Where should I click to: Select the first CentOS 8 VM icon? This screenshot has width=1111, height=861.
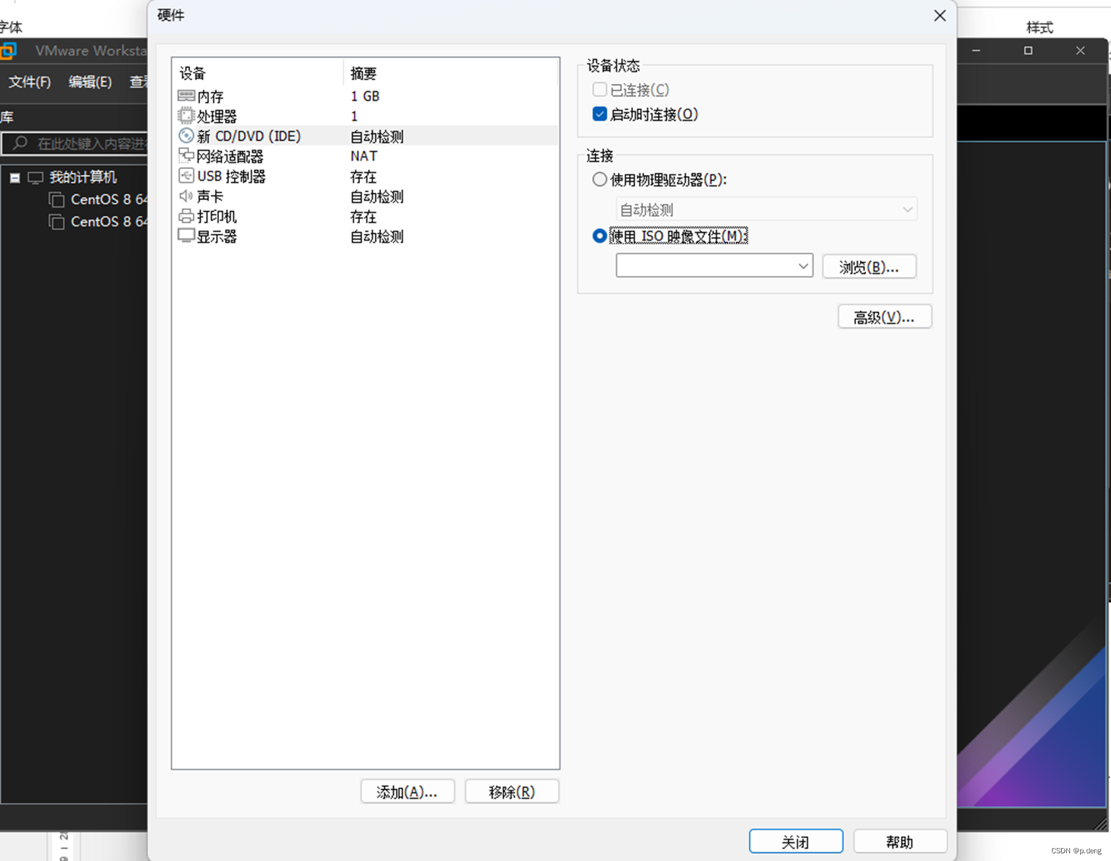57,200
